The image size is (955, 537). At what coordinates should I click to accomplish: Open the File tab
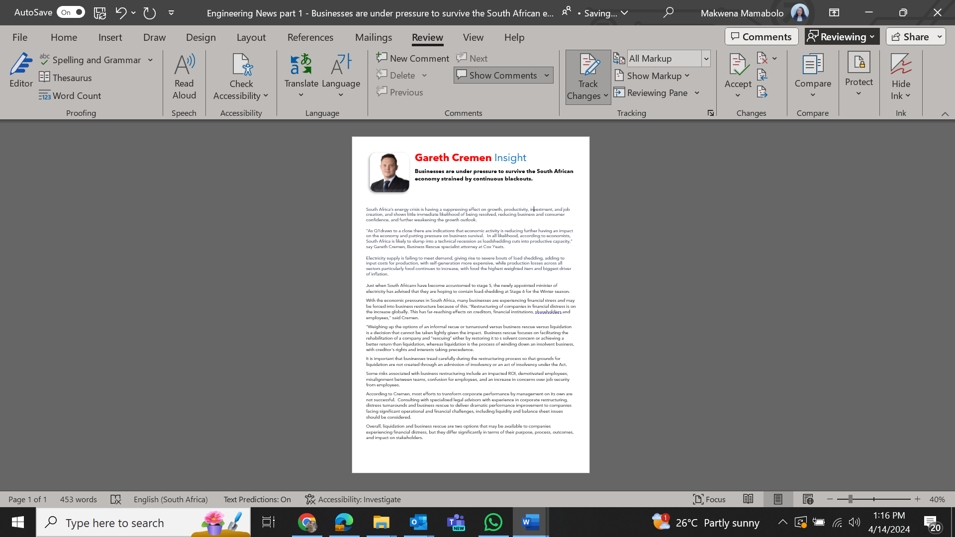(20, 37)
